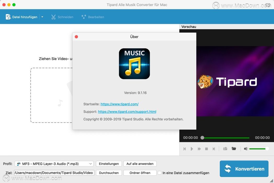
Task: Maximize the main window with green button
Action: point(14,5)
